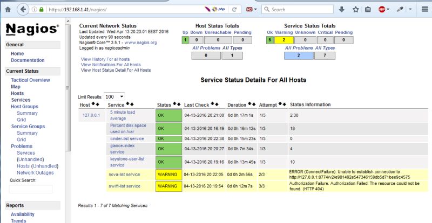The image size is (432, 223).
Task: Open the red HD extension icon
Action: pyautogui.click(x=249, y=9)
